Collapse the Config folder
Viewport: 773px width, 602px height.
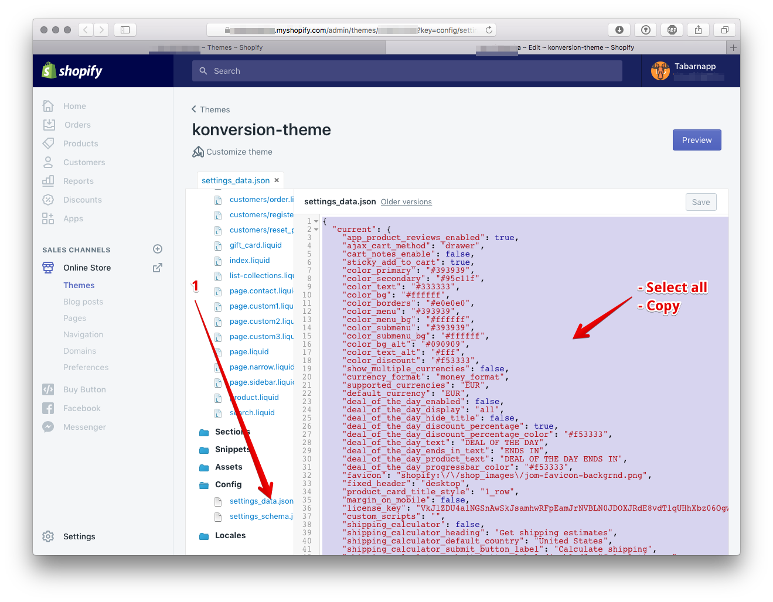pyautogui.click(x=204, y=485)
